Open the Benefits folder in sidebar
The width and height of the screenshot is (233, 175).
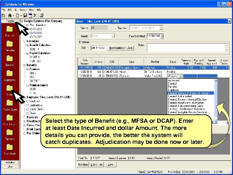pos(10,59)
